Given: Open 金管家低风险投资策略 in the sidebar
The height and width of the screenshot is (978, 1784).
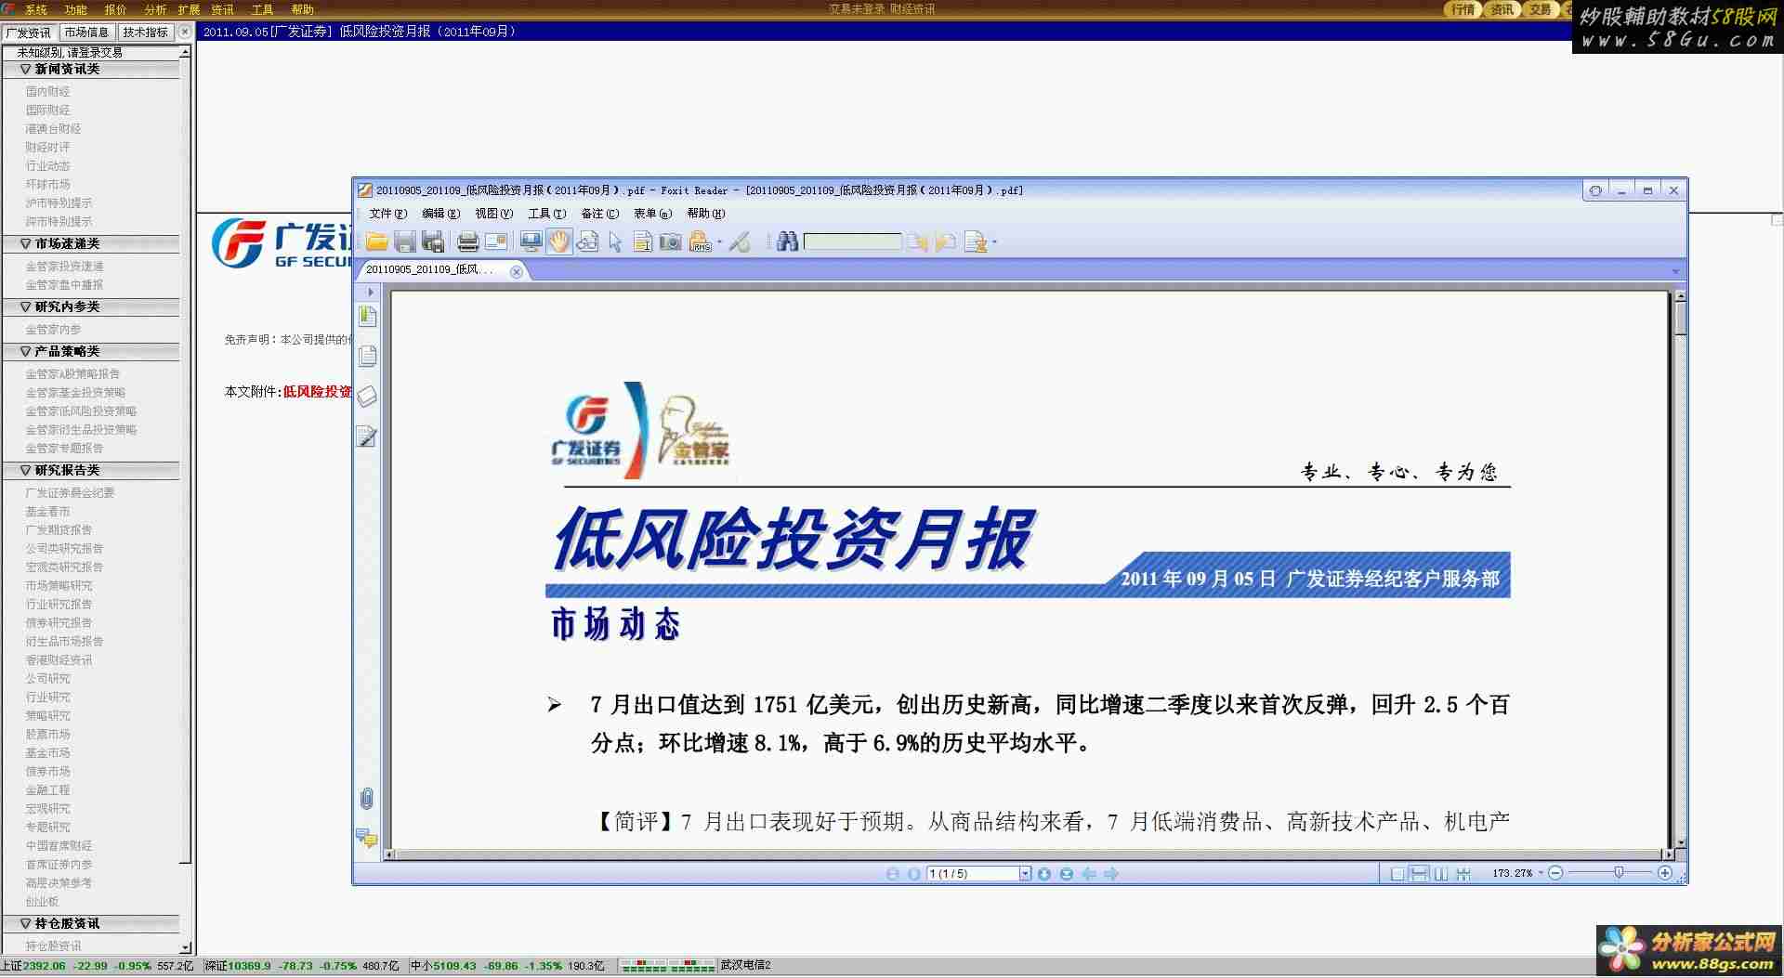Looking at the screenshot, I should pyautogui.click(x=81, y=411).
